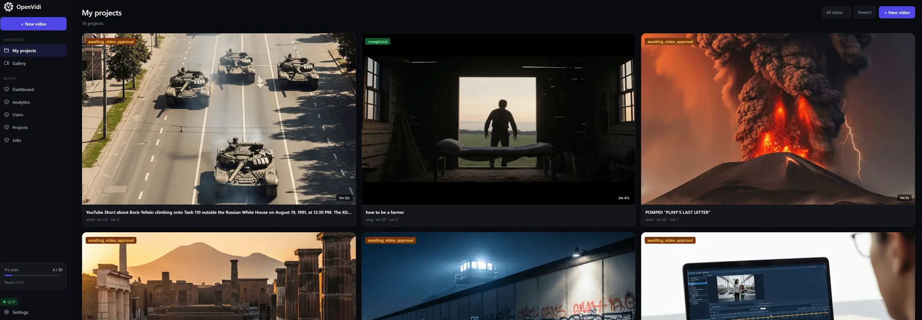Click the 19 projects count text
The width and height of the screenshot is (922, 320).
point(93,23)
